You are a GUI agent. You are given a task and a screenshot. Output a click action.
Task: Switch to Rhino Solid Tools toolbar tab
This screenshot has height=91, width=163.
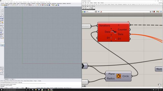tap(49, 4)
